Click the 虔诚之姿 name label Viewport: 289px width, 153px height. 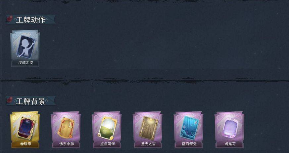coord(25,63)
